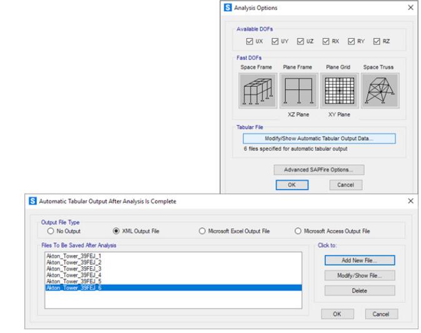Click the SAP2000 logo in Analysis Options
Viewport: 421px width, 333px height.
pos(228,7)
